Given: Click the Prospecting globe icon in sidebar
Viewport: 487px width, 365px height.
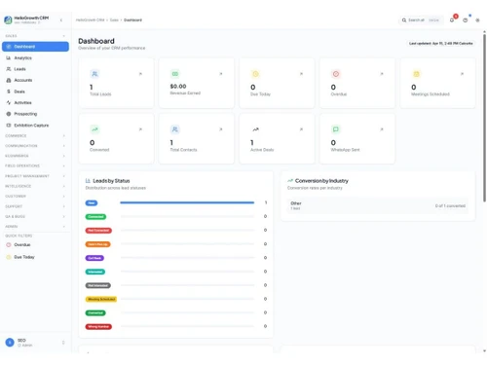Looking at the screenshot, I should tap(9, 114).
